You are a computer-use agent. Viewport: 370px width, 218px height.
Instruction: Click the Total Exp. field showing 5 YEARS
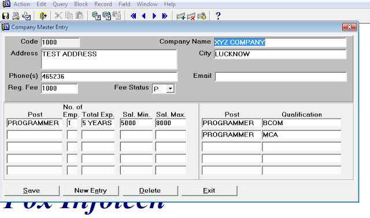98,123
